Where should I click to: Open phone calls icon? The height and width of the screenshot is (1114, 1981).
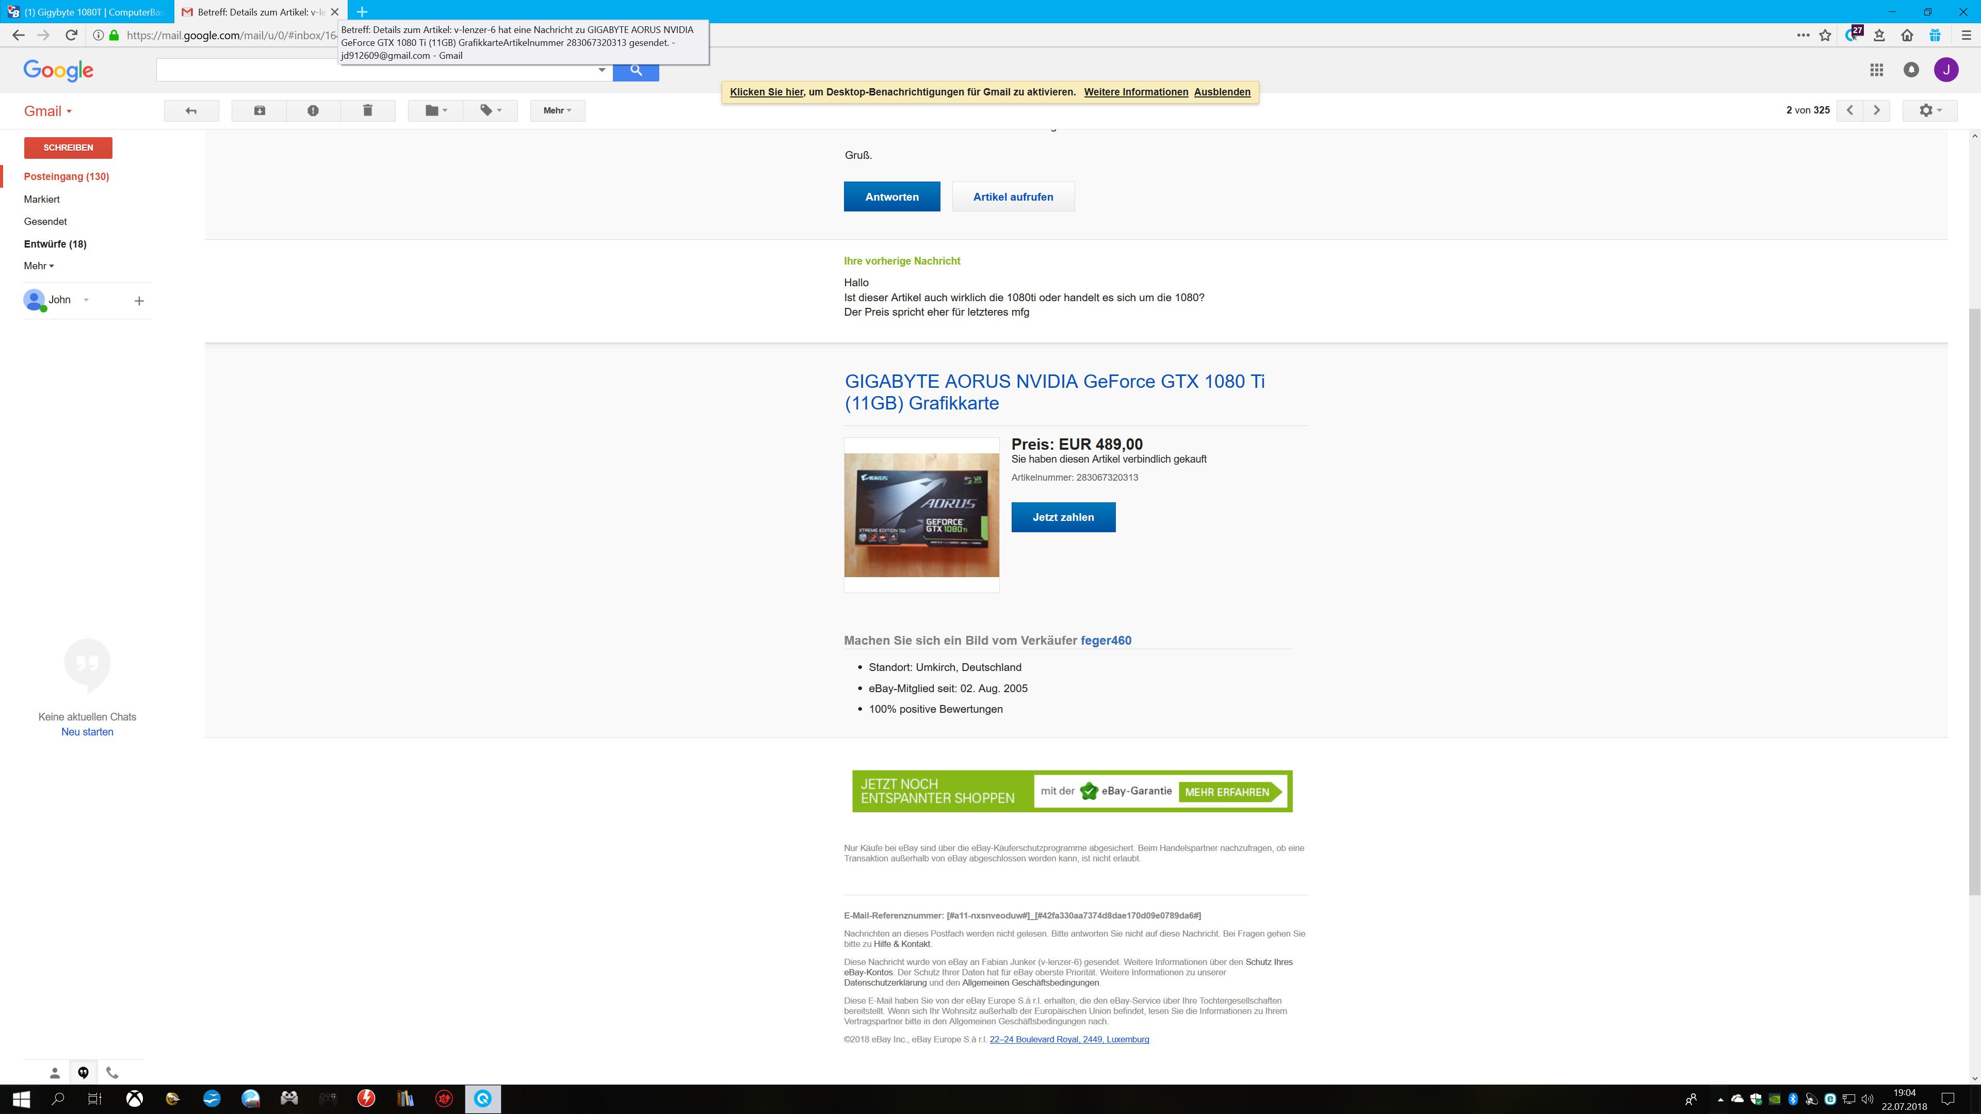[x=112, y=1073]
